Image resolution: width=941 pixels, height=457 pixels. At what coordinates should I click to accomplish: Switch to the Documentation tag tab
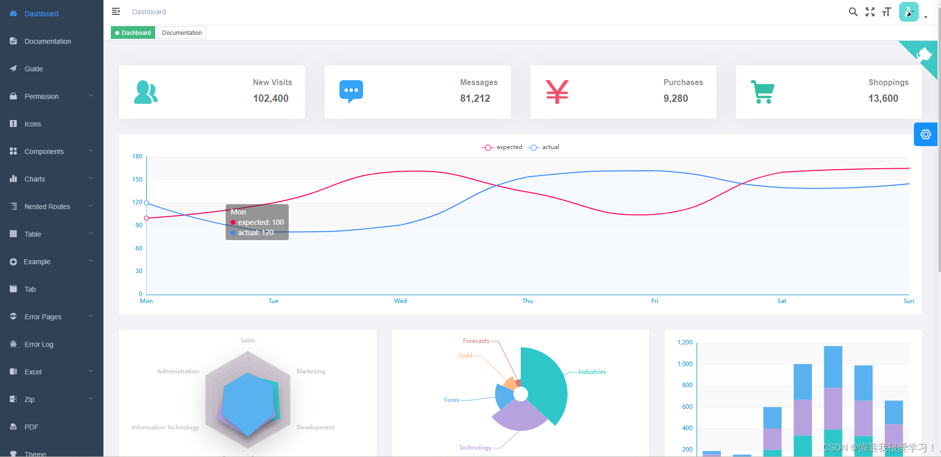click(x=182, y=33)
